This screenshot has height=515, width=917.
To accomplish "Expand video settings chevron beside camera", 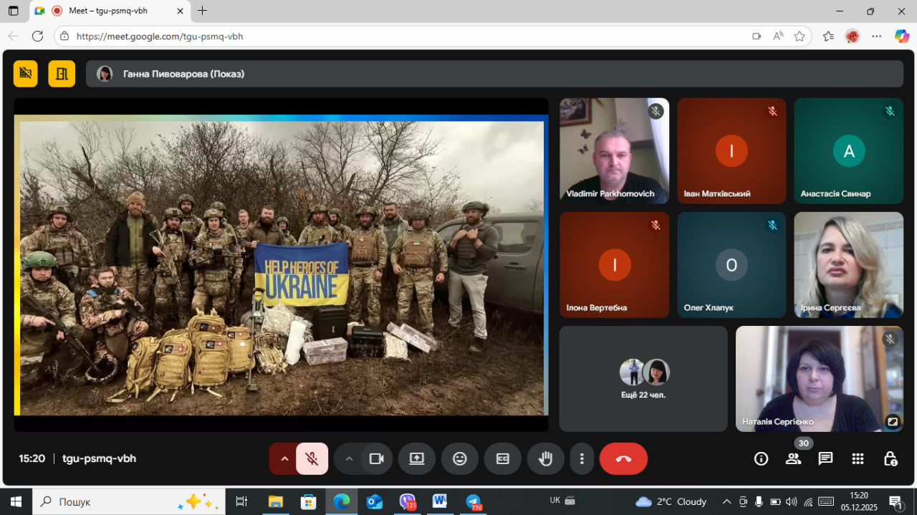I will (x=349, y=458).
